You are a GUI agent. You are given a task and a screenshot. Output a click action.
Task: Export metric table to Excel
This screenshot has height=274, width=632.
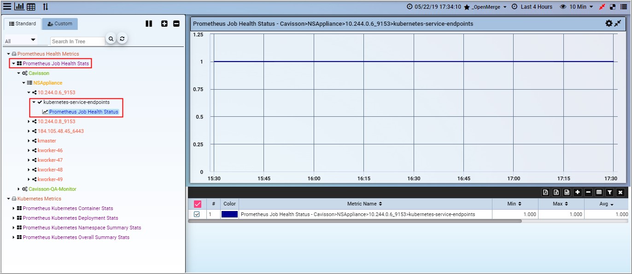pos(556,192)
